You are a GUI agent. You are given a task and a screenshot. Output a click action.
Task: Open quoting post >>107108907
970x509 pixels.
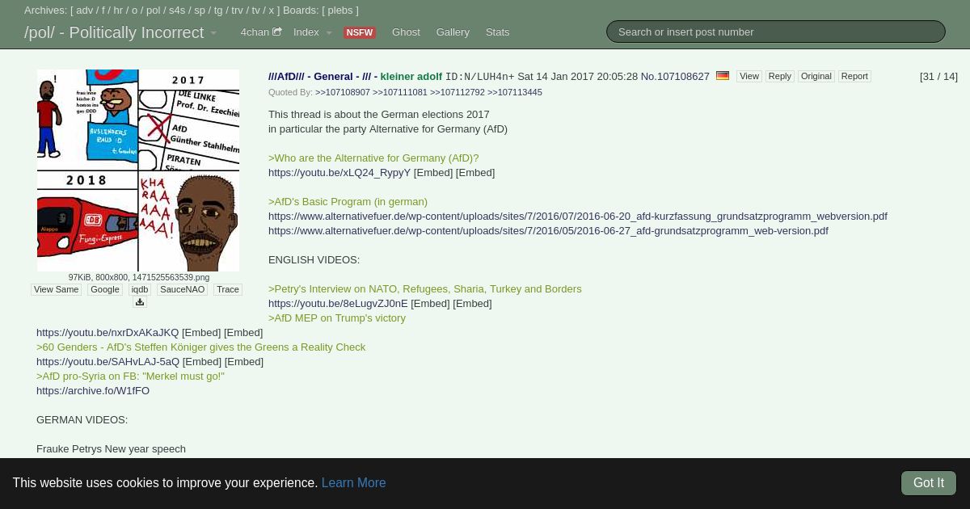pyautogui.click(x=343, y=93)
